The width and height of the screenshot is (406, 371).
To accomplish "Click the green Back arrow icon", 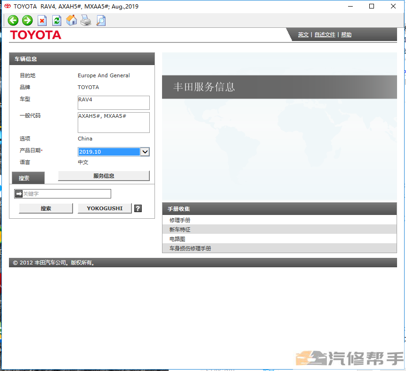I will (13, 20).
